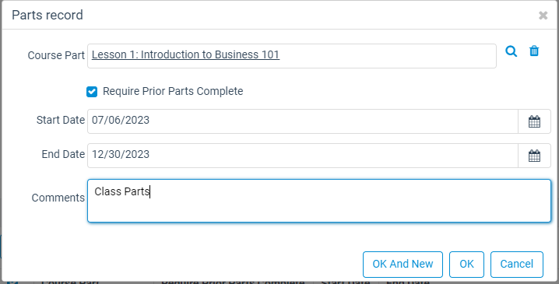
Task: Click the Course Part field label
Action: coord(56,55)
